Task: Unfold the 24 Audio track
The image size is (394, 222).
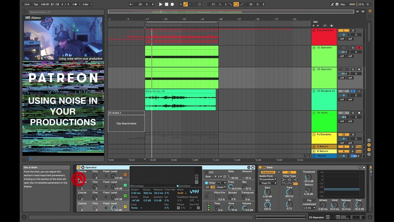Action: coord(314,113)
